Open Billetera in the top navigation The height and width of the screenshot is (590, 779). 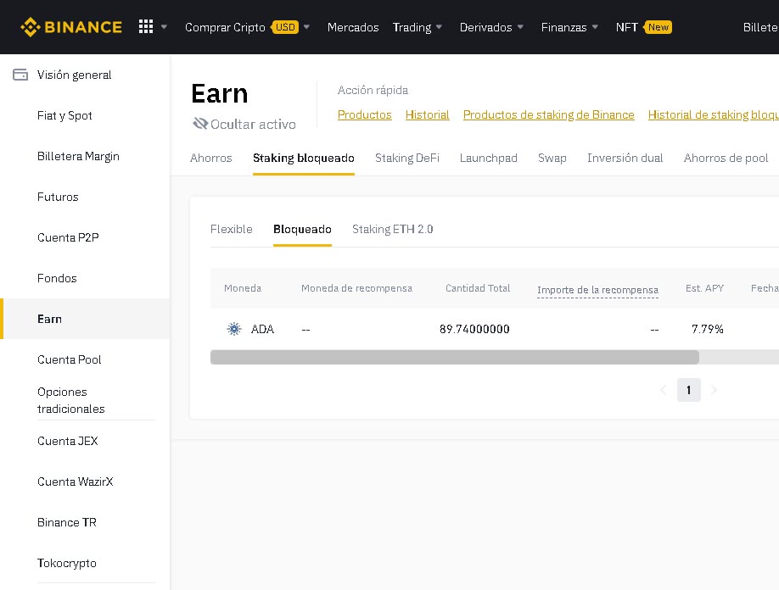pyautogui.click(x=760, y=27)
